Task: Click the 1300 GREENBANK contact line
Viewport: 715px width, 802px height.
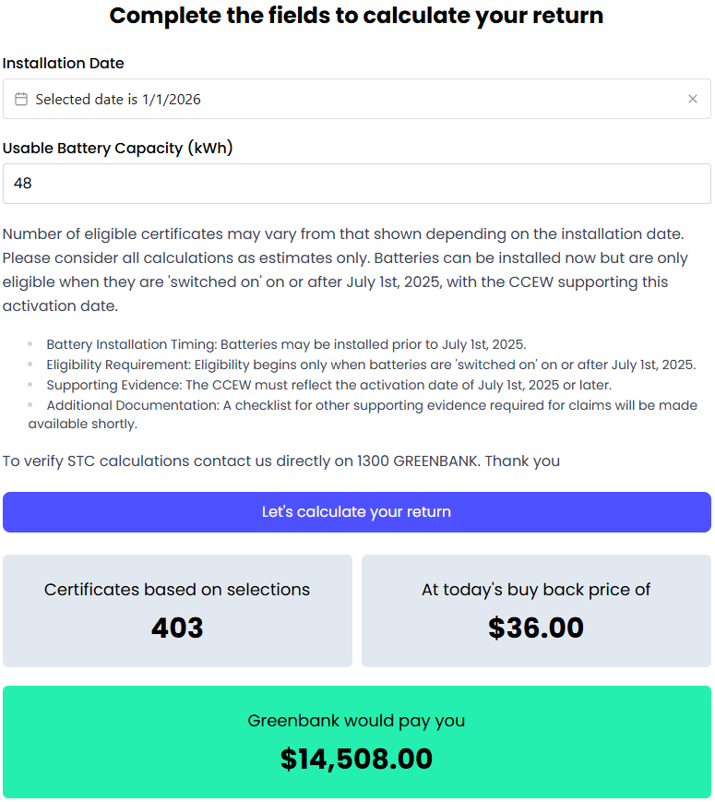Action: (x=281, y=461)
